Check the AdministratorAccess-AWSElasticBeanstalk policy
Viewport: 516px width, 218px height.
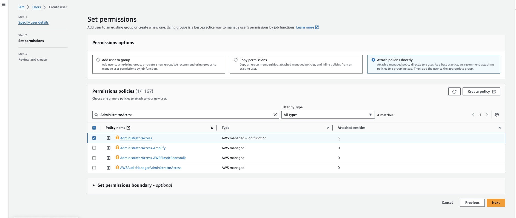coord(94,158)
